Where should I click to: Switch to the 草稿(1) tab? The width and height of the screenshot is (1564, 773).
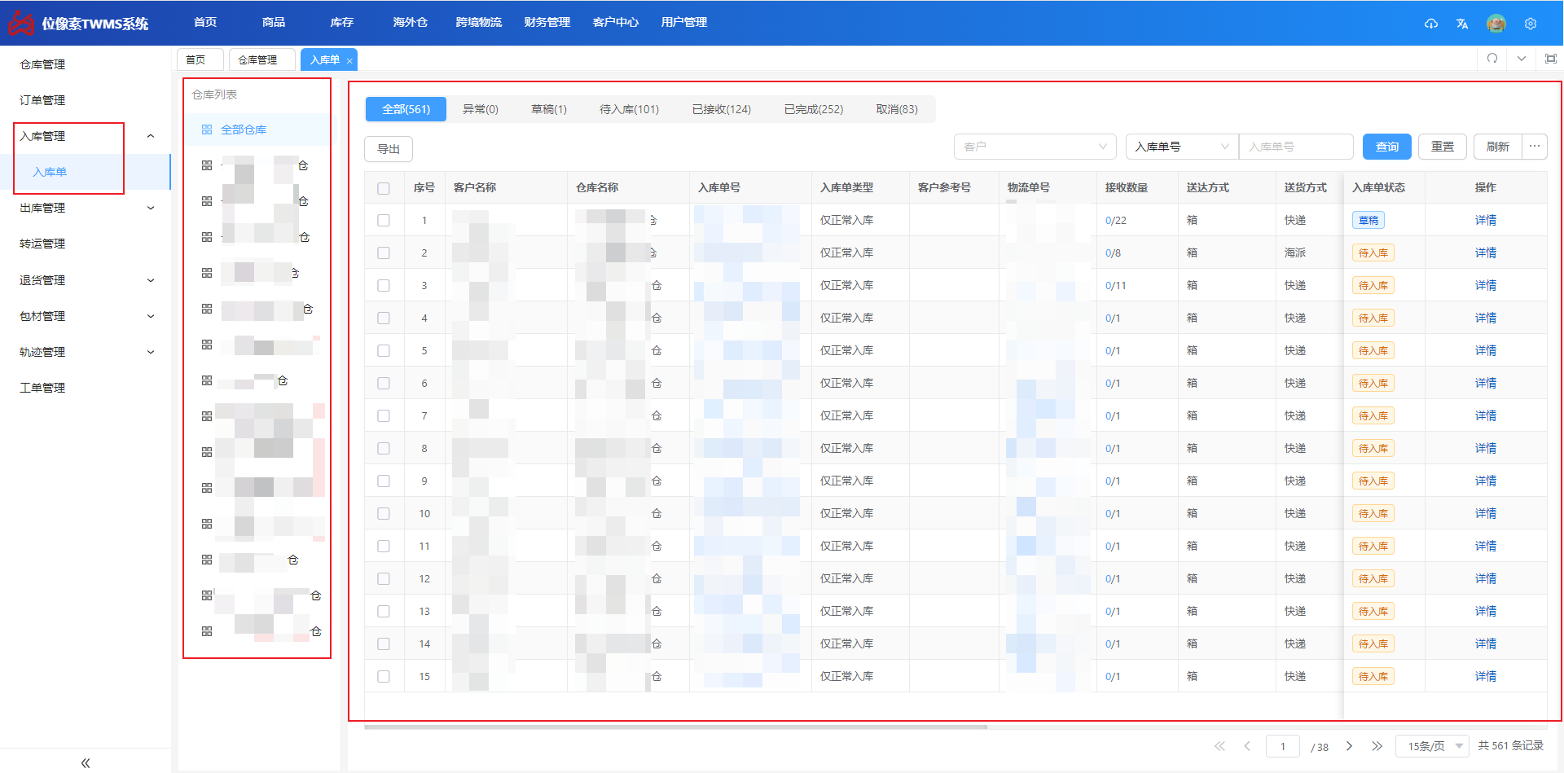[x=549, y=109]
